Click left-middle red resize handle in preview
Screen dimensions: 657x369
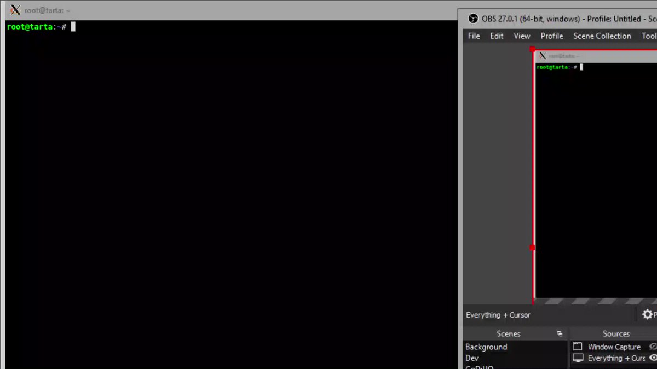click(532, 248)
